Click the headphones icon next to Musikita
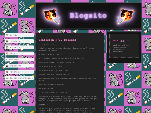This screenshot has height=113, width=151. [7, 47]
